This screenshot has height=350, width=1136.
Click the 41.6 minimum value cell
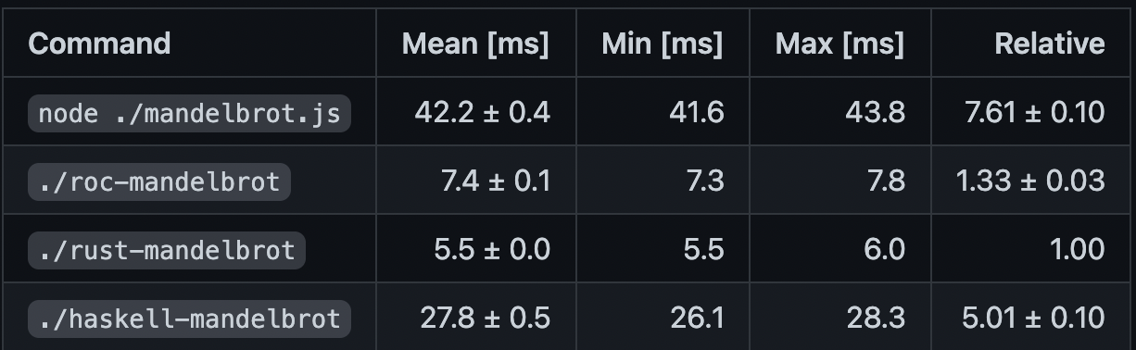[x=696, y=112]
